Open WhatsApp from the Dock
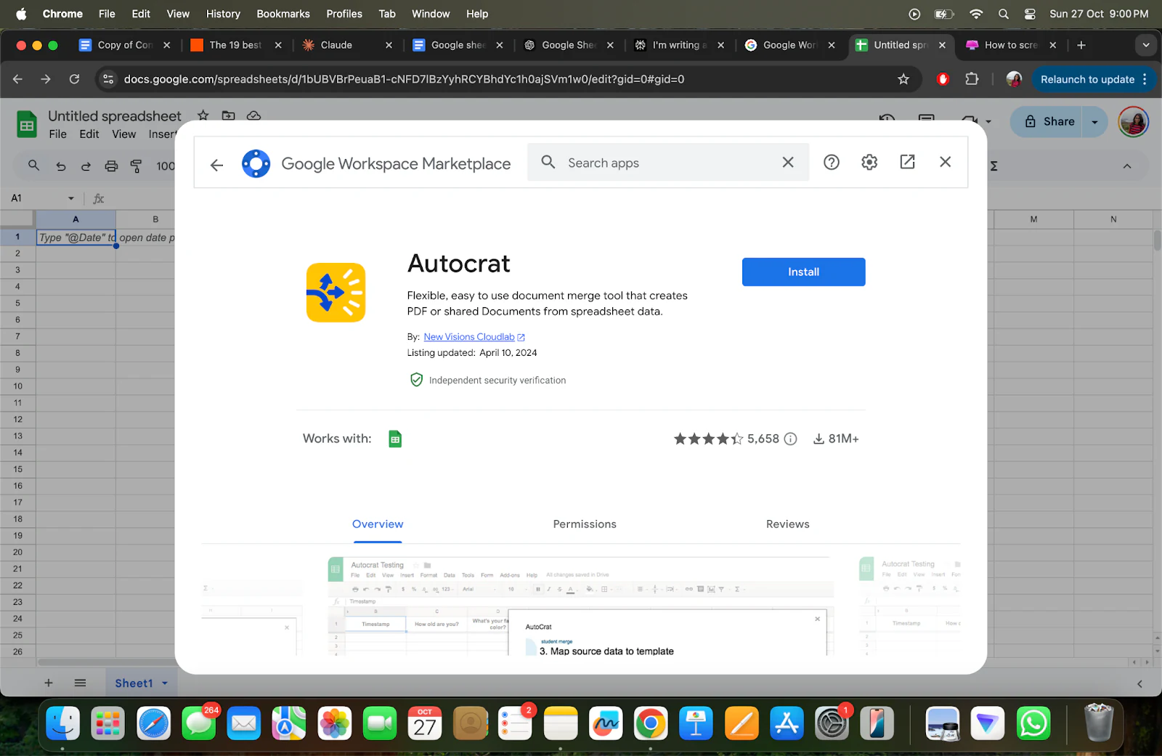The height and width of the screenshot is (756, 1162). (x=1033, y=723)
